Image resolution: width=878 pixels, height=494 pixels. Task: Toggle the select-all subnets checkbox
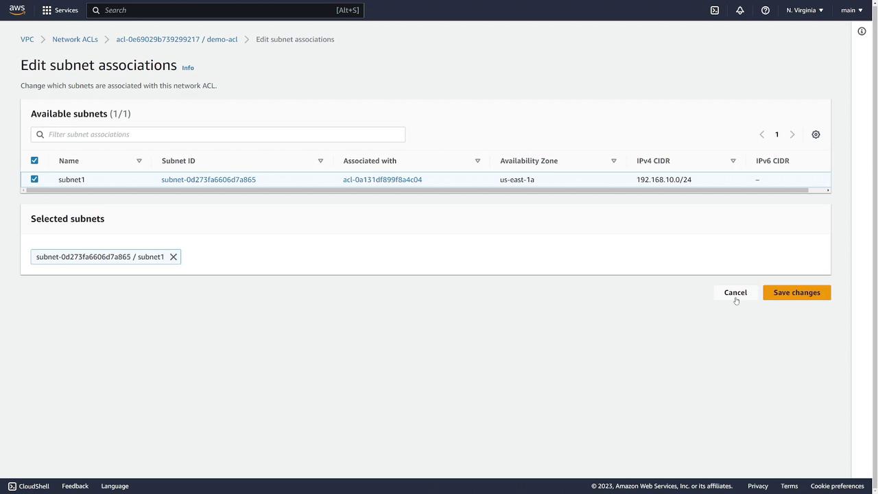click(34, 161)
